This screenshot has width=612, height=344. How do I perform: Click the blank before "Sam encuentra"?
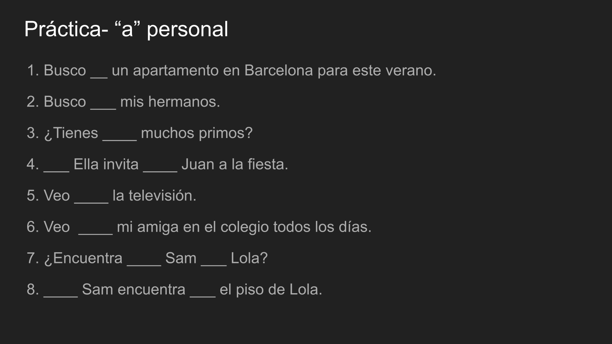pyautogui.click(x=61, y=294)
